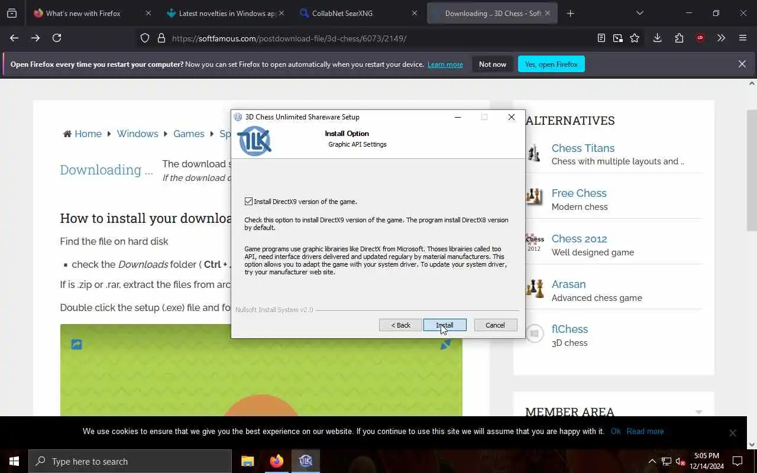Viewport: 757px width, 473px height.
Task: Dismiss the Firefox startup notification bar
Action: tap(742, 64)
